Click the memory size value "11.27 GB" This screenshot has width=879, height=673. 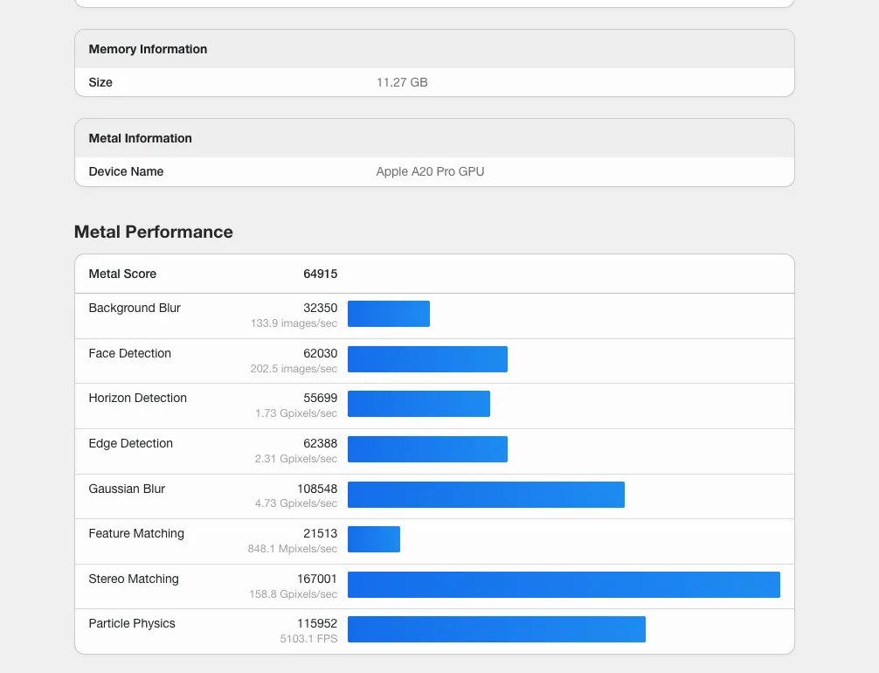[x=402, y=82]
